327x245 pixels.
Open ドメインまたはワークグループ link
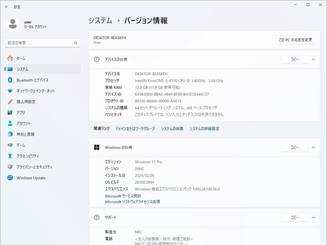135,129
